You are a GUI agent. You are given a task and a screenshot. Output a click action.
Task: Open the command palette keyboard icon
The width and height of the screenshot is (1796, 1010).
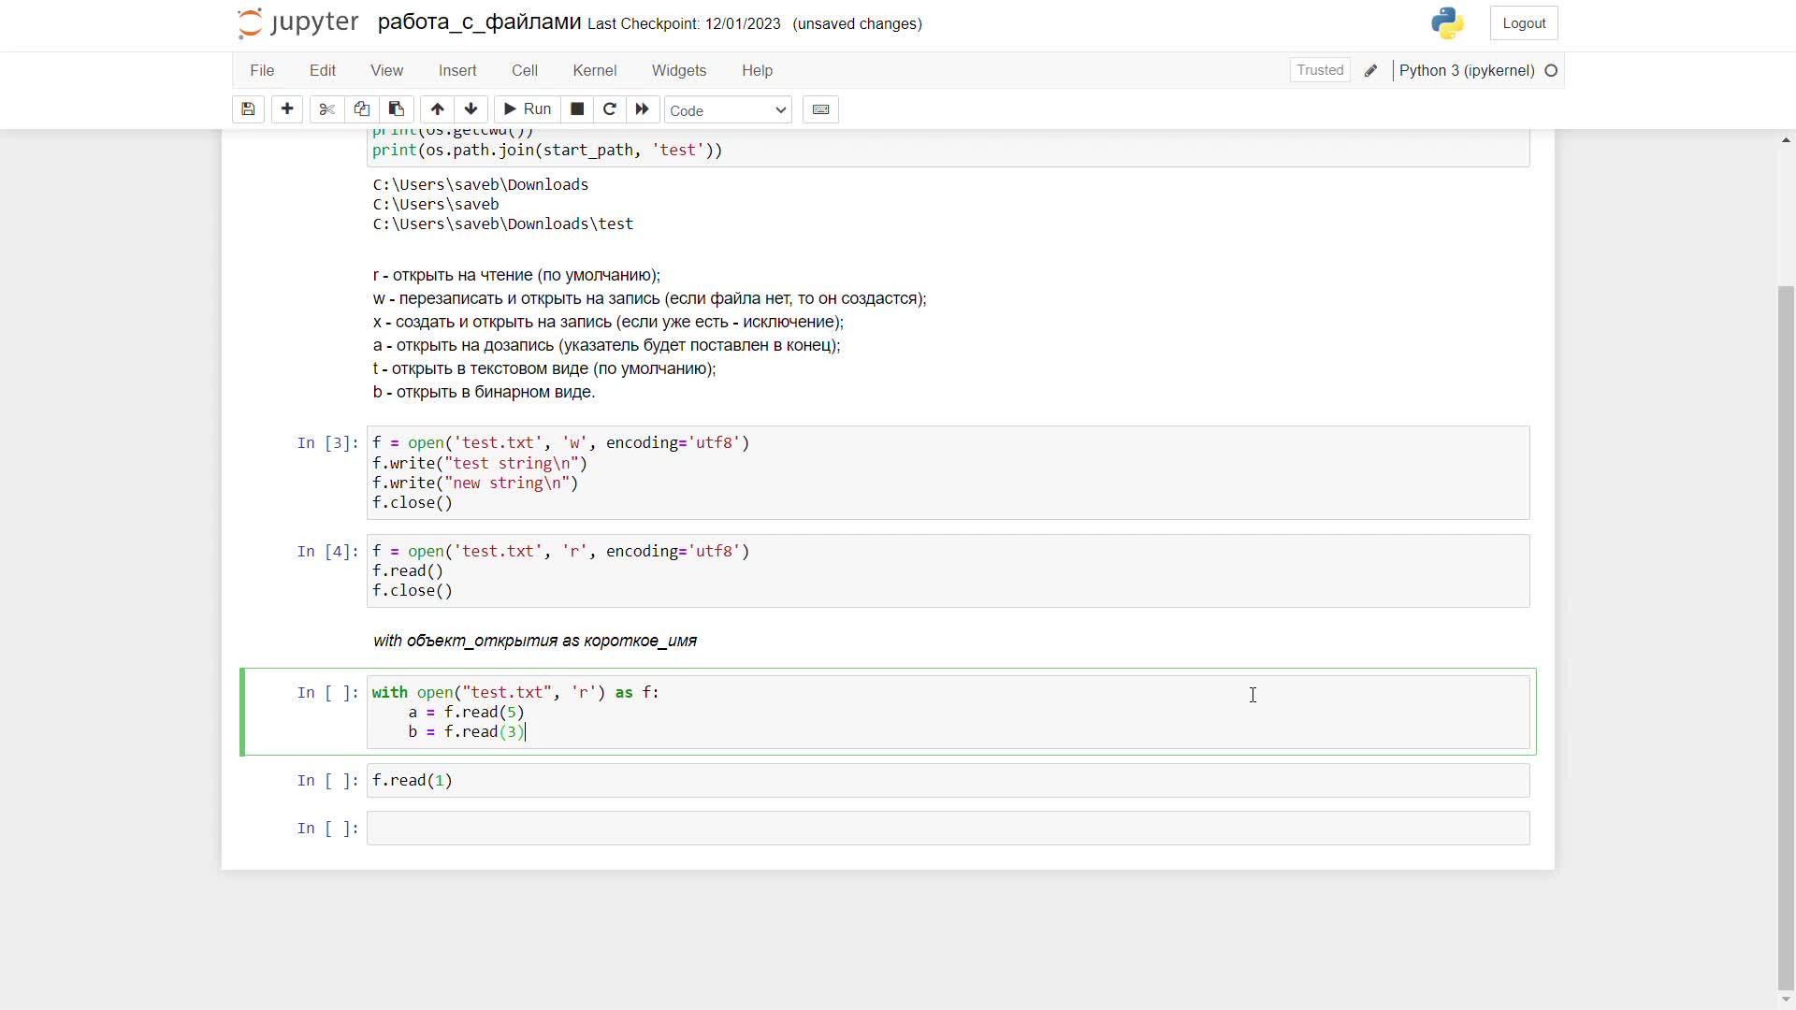pos(820,109)
